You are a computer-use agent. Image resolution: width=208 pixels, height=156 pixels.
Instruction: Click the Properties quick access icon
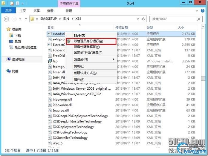[12, 3]
